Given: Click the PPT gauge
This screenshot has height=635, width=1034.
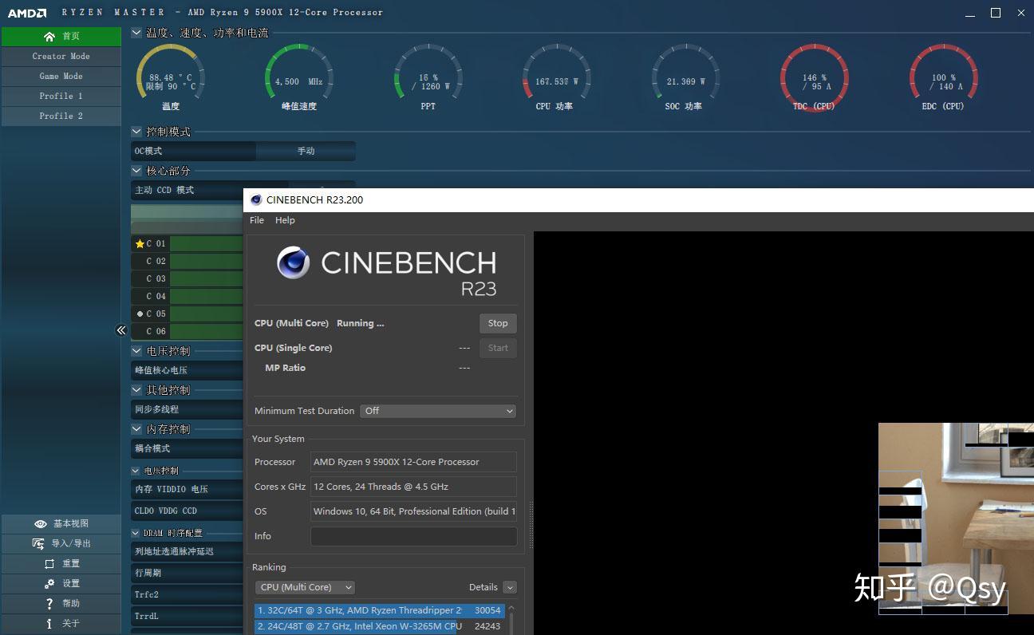Looking at the screenshot, I should pyautogui.click(x=428, y=78).
